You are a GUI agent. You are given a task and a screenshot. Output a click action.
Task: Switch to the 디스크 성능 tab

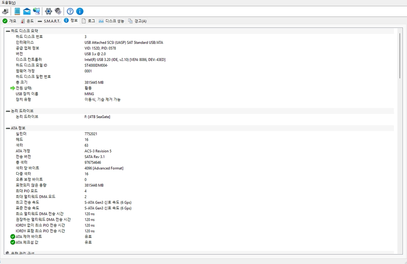(x=112, y=21)
